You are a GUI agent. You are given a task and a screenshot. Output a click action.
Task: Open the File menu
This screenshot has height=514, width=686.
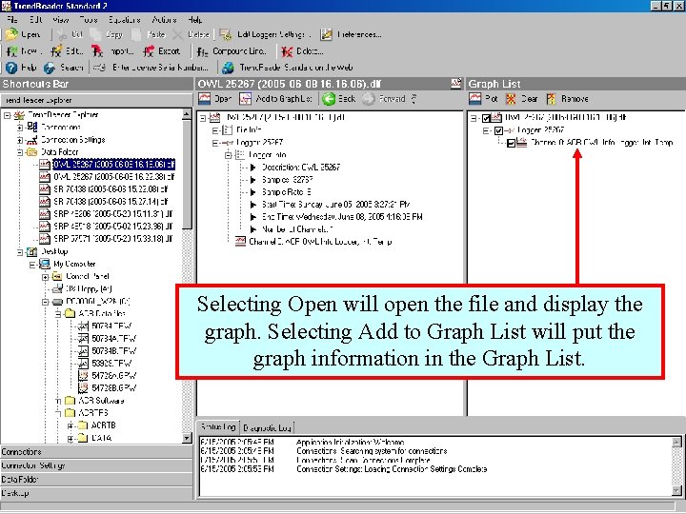11,20
